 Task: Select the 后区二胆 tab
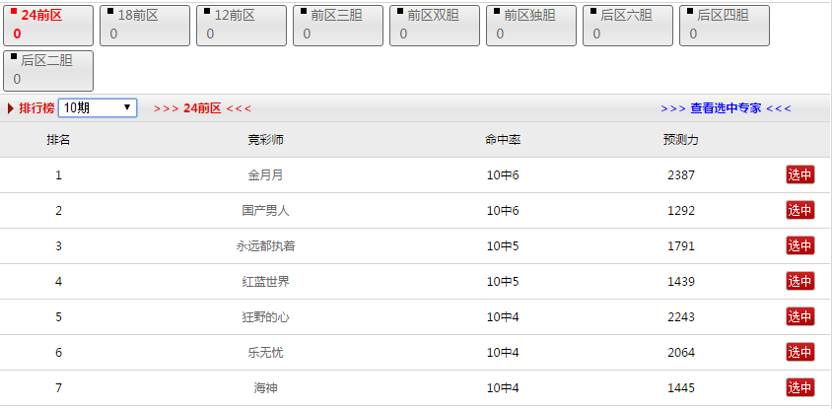pyautogui.click(x=48, y=71)
